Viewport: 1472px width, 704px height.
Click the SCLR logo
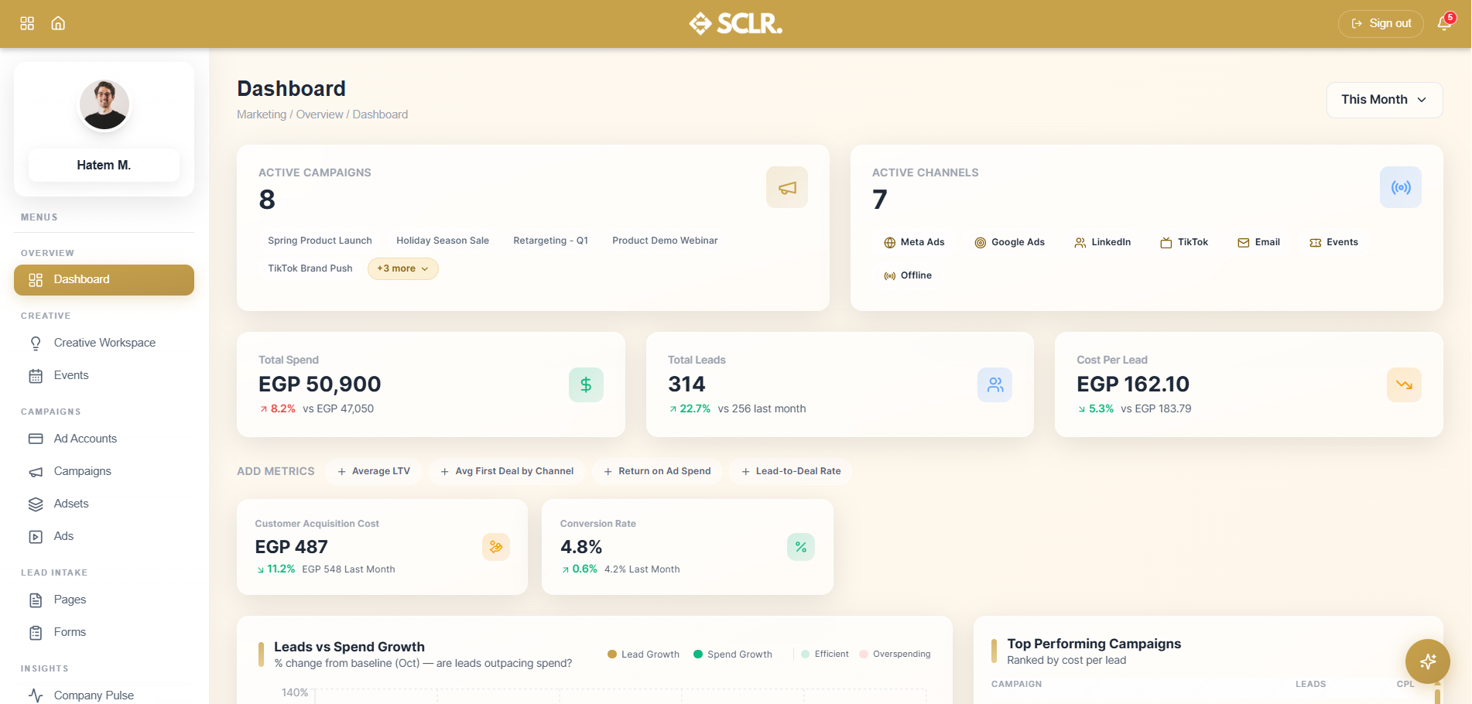pos(735,23)
